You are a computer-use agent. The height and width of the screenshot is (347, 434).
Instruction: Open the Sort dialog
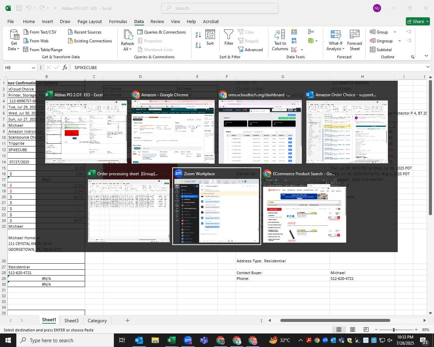(210, 38)
